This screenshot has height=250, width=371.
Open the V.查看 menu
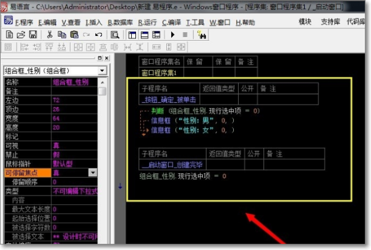click(71, 22)
